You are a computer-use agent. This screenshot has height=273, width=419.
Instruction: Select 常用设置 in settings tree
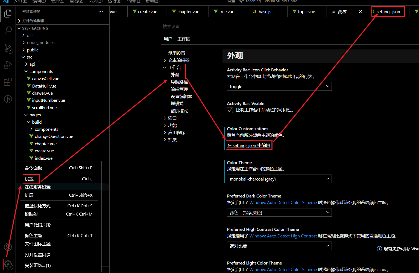click(177, 53)
